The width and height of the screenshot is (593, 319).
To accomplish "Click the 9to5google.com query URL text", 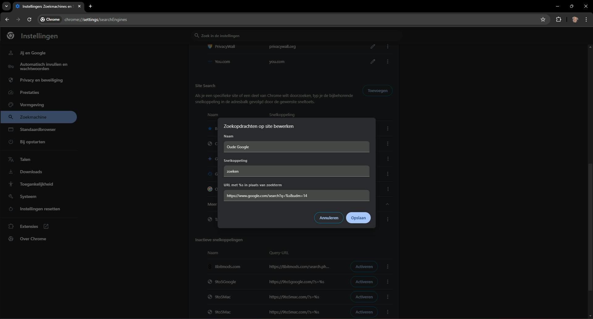I will coord(297,282).
